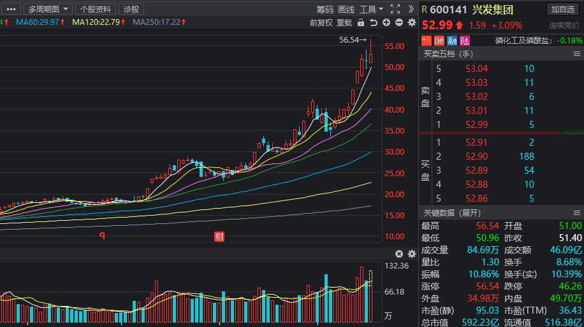This screenshot has height=327, width=584.
Task: Click the 最高 value 56.54
Action: tap(488, 226)
